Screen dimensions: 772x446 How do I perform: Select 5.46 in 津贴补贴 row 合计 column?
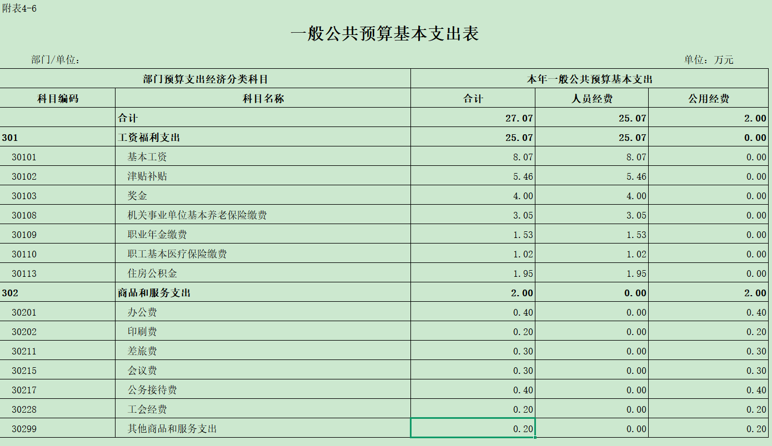pyautogui.click(x=473, y=176)
